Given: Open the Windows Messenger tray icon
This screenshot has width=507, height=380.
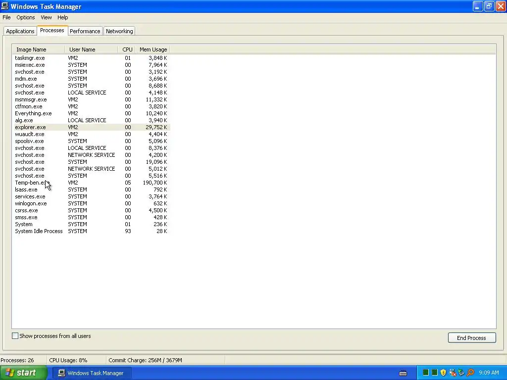Looking at the screenshot, I should point(453,373).
